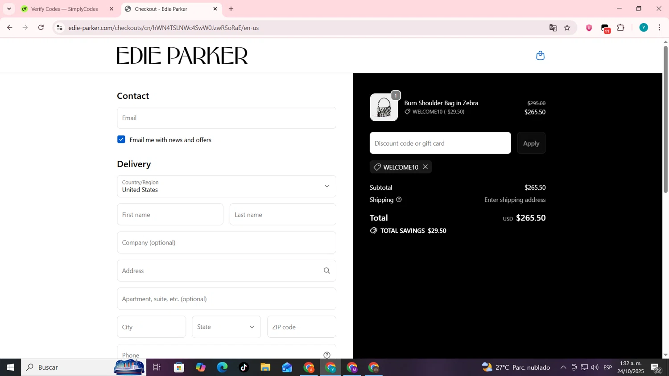Image resolution: width=669 pixels, height=376 pixels.
Task: Uncheck Email me with news and offers
Action: click(121, 139)
